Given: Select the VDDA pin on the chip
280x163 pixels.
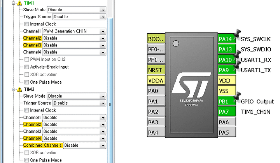Looking at the screenshot, I should 156,81.
